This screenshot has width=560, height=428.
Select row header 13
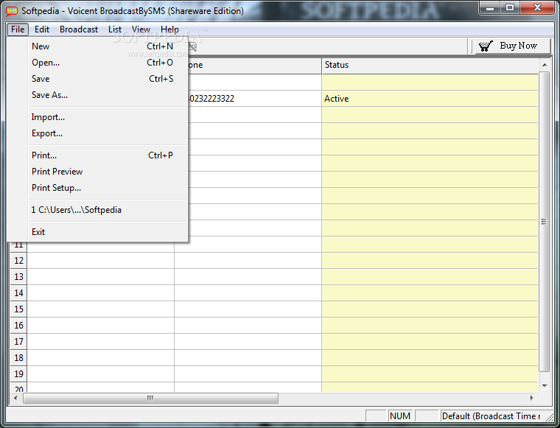[x=18, y=277]
